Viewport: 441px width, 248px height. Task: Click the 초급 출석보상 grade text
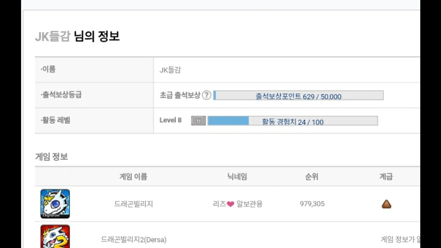point(180,95)
